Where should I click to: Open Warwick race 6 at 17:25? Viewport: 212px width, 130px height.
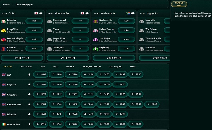120,114
